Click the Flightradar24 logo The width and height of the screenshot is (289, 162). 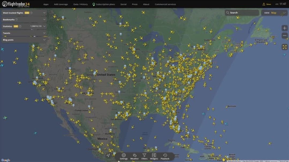coord(16,4)
